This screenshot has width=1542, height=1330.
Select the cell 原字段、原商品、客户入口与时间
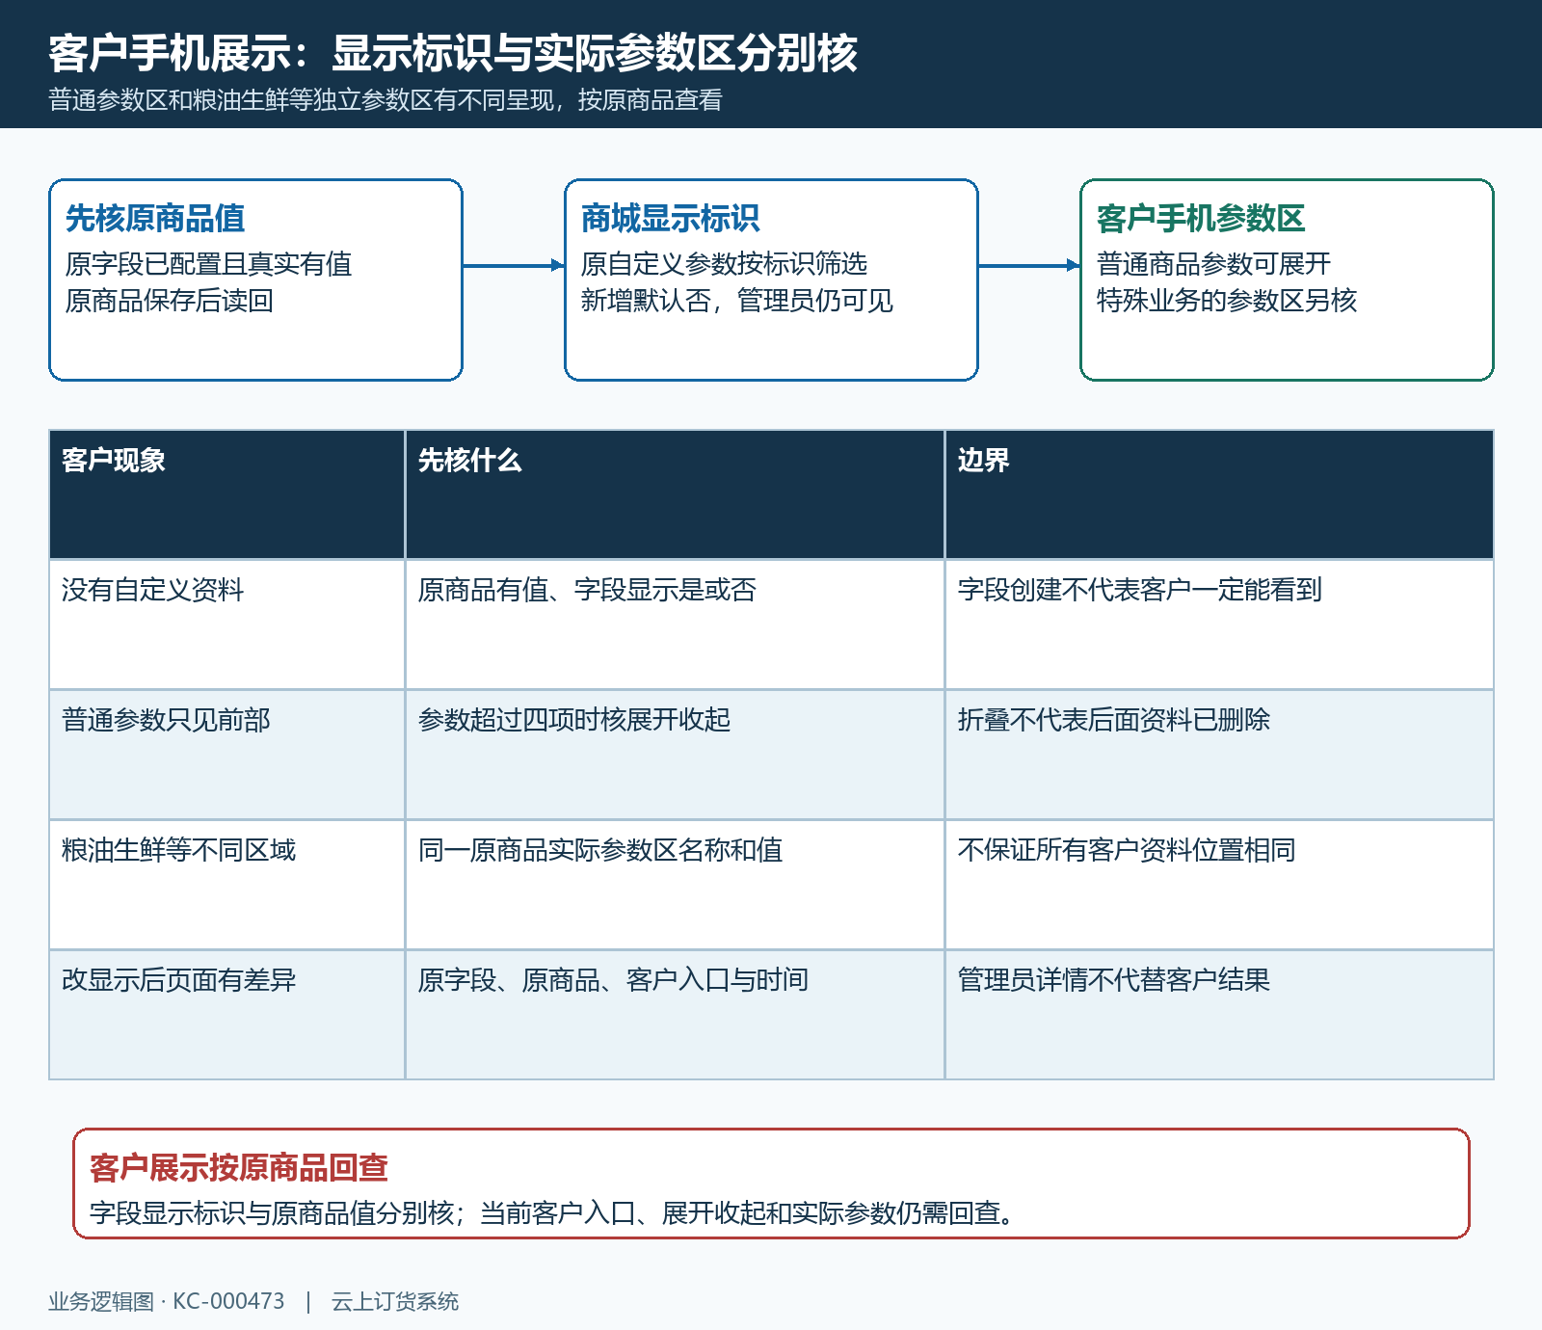point(675,1015)
